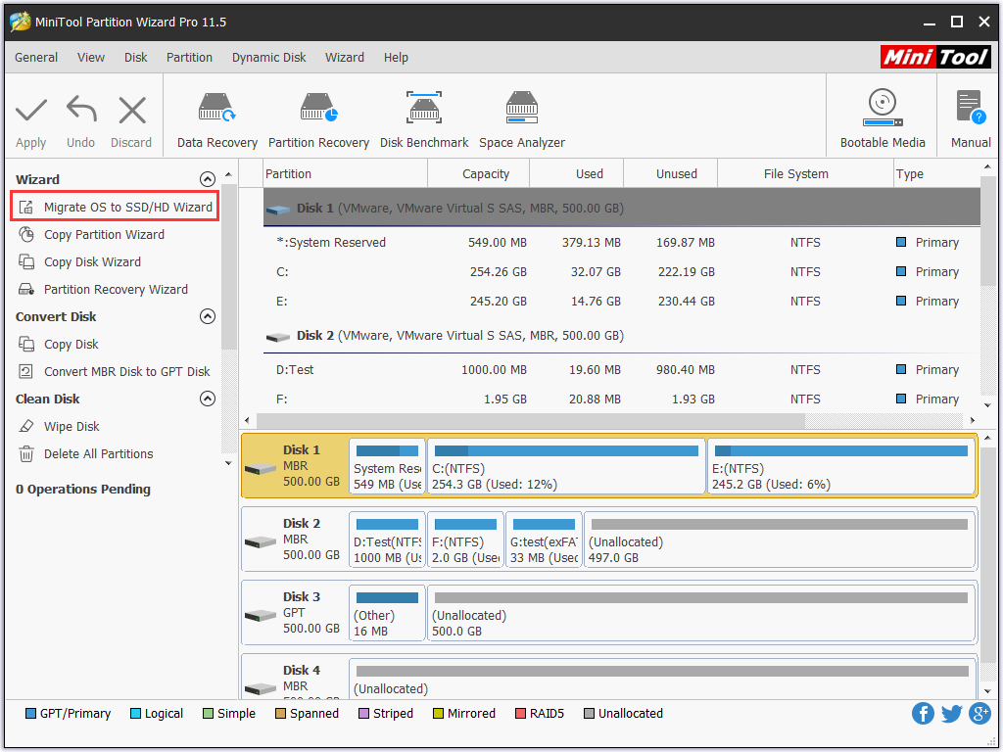The width and height of the screenshot is (1003, 752).
Task: Open Data Recovery tool
Action: click(x=216, y=120)
